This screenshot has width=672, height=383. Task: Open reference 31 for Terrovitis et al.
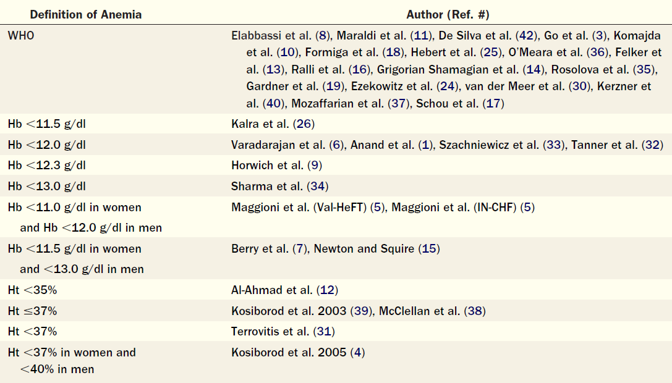pyautogui.click(x=324, y=332)
